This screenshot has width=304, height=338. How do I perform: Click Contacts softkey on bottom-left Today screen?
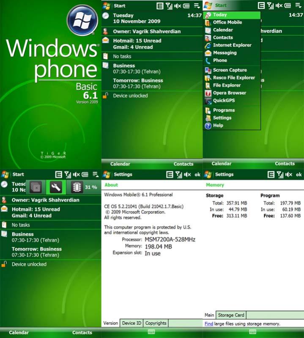click(x=82, y=333)
